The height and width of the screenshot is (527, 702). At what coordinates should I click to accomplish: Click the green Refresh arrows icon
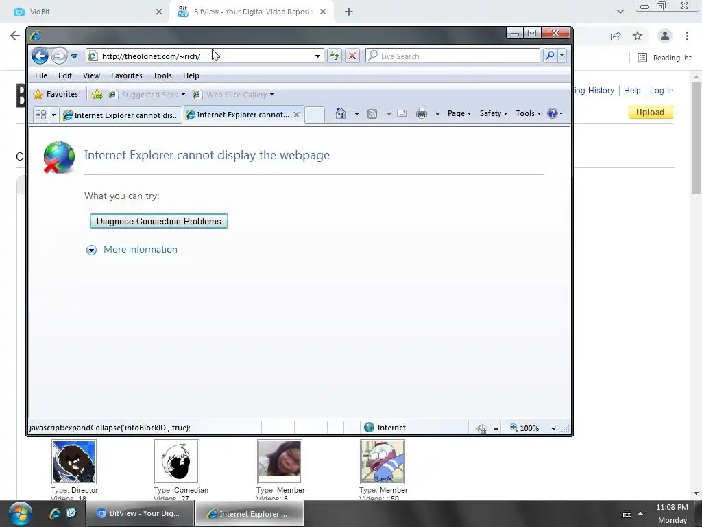click(x=335, y=56)
